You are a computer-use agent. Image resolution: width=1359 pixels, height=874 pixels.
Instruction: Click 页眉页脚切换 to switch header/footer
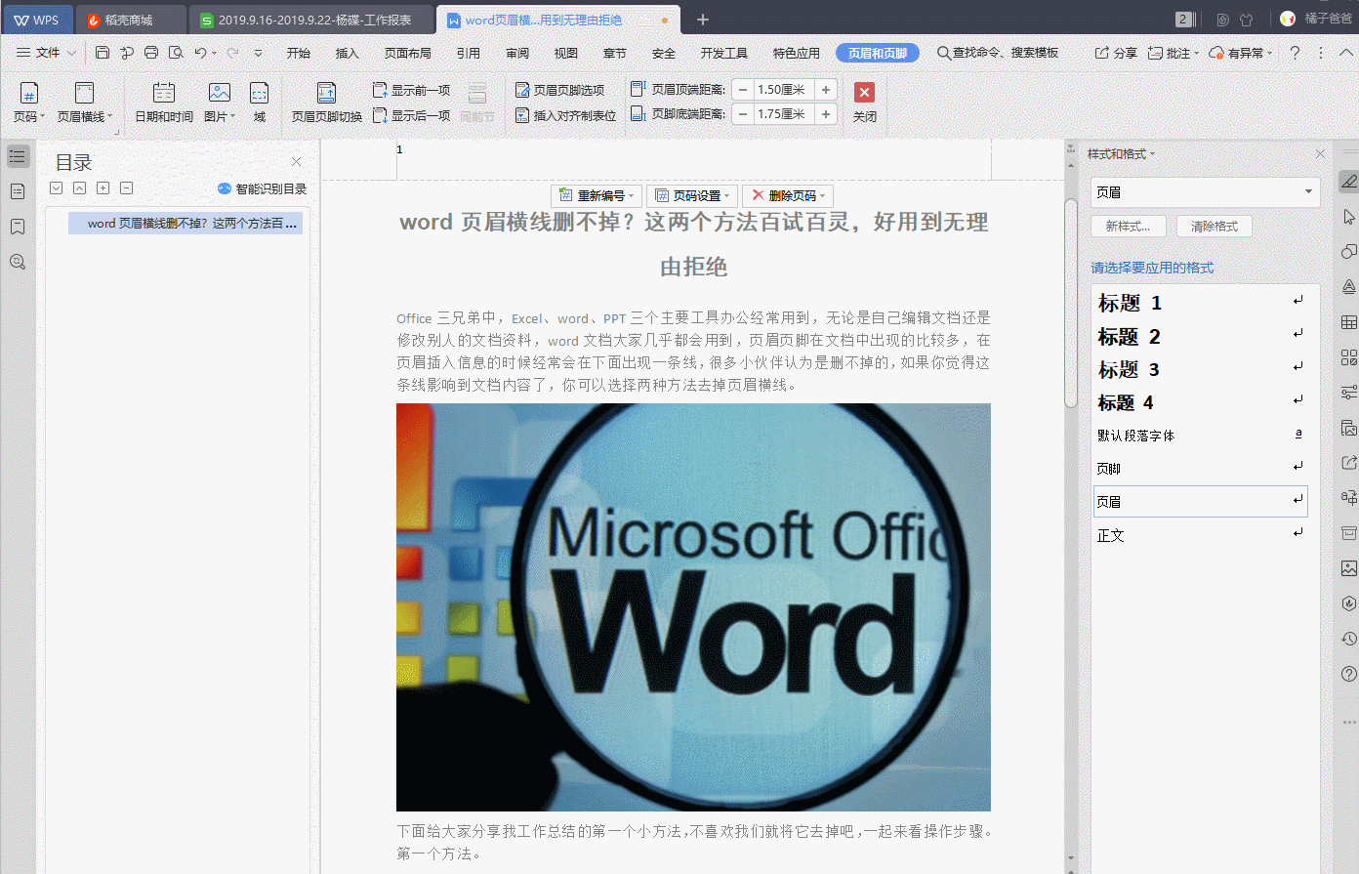(326, 103)
